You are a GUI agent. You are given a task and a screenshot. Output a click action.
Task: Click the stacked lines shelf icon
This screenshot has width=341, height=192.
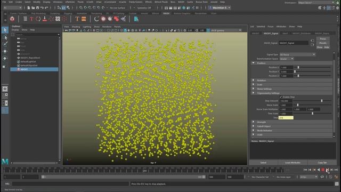pos(25,19)
